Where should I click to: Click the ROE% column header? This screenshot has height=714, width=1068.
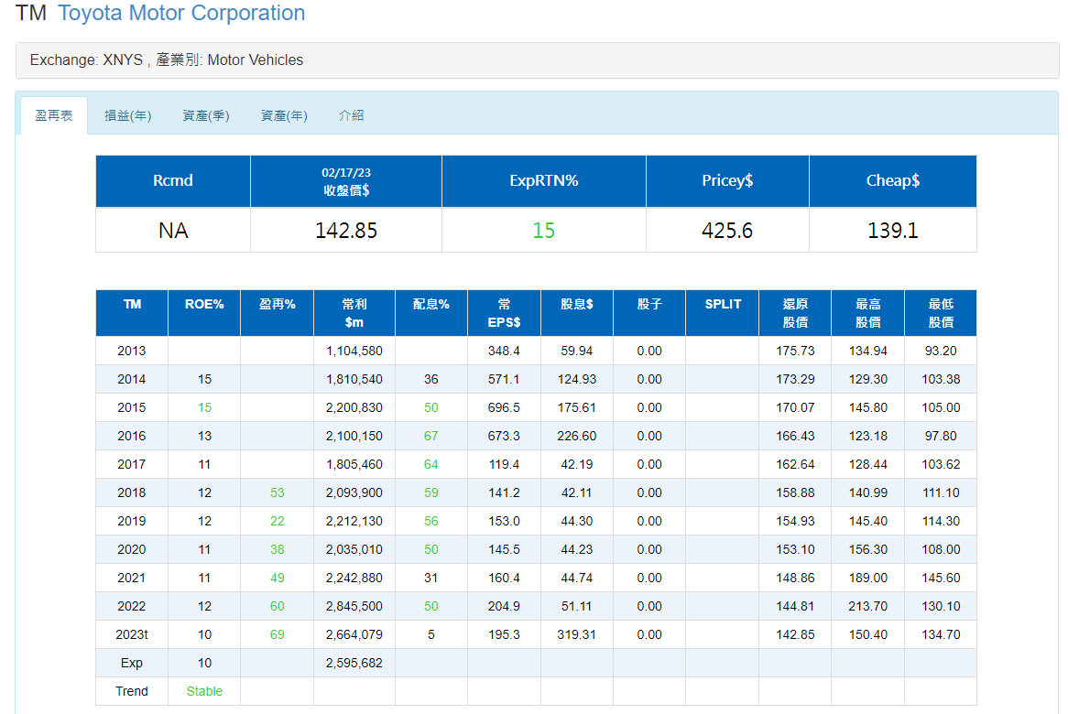[204, 313]
